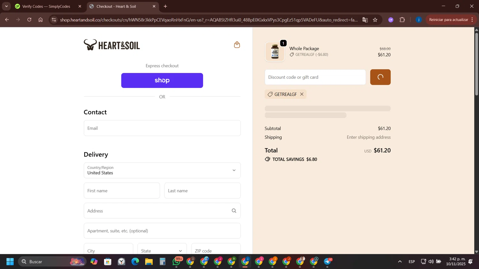Open File Explorer from the taskbar

pos(149,262)
